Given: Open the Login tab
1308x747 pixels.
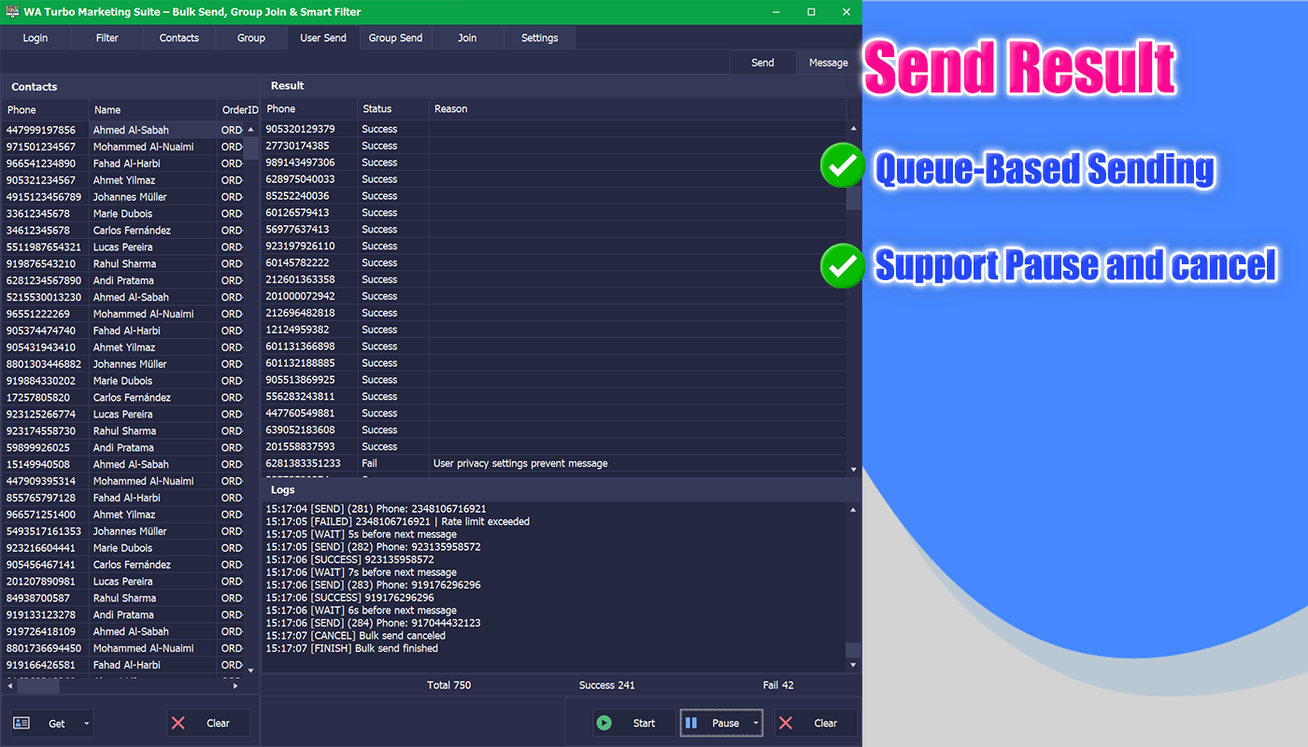Looking at the screenshot, I should point(36,38).
